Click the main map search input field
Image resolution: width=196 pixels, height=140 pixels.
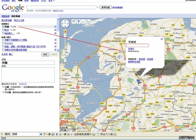coord(62,7)
